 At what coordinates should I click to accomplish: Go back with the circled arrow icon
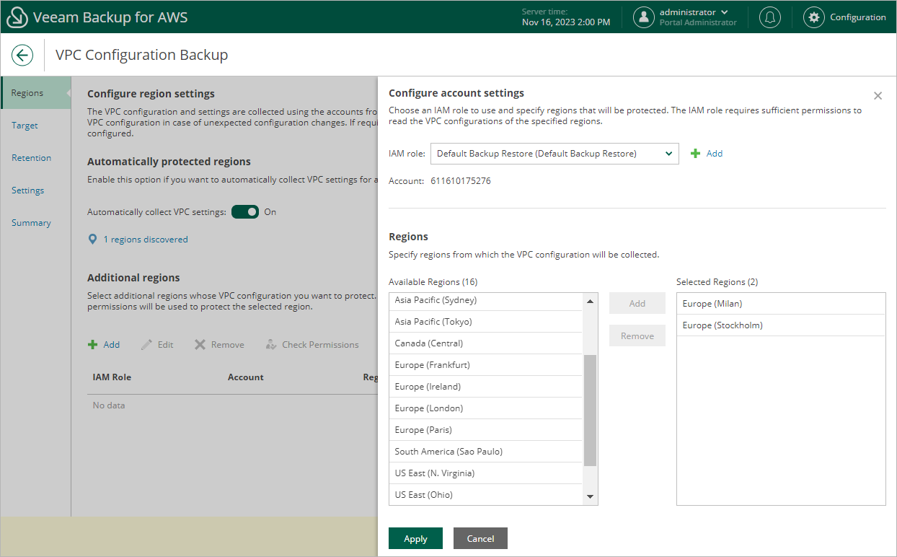click(22, 56)
